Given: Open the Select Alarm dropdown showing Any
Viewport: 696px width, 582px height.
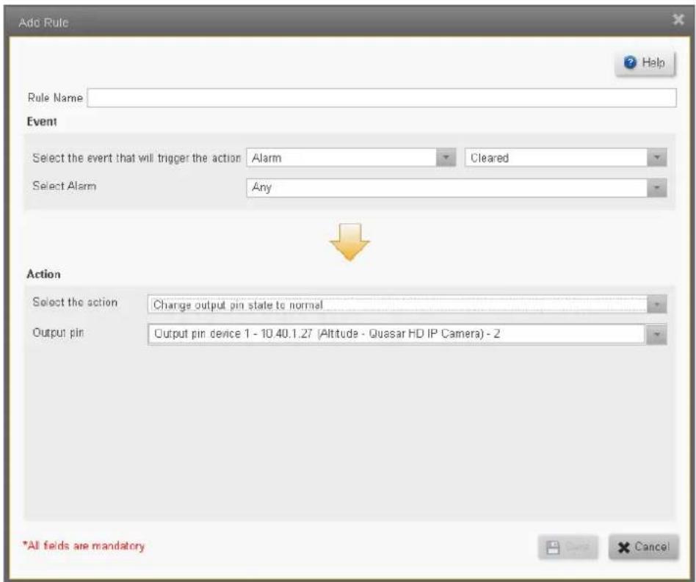Looking at the screenshot, I should 457,188.
